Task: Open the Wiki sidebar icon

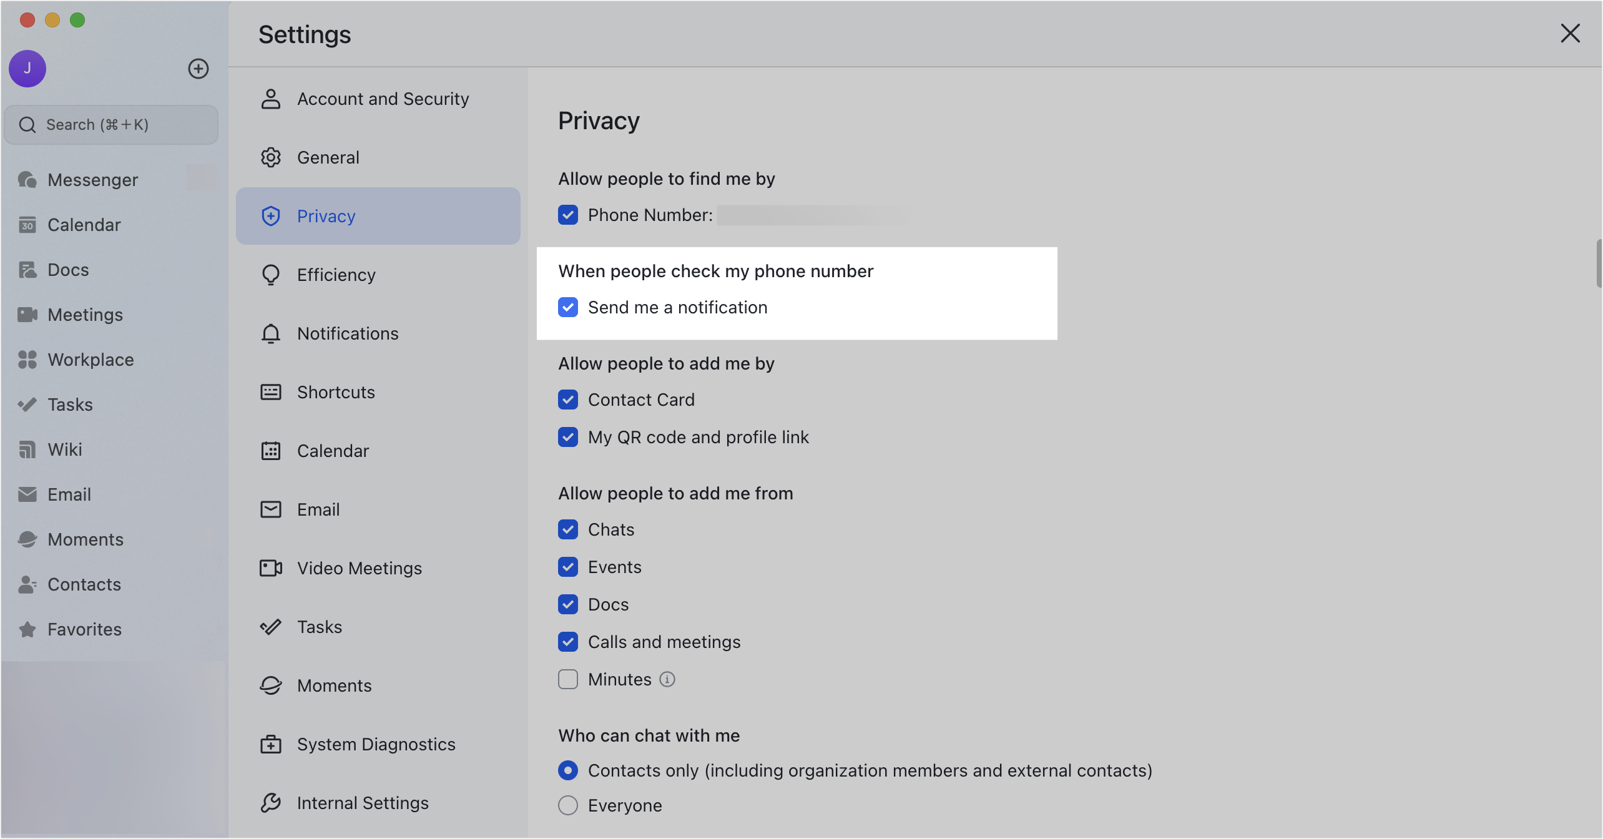Action: (x=27, y=449)
